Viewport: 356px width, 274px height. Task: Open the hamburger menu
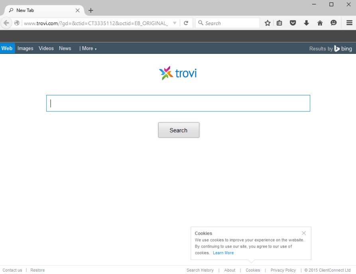point(349,23)
